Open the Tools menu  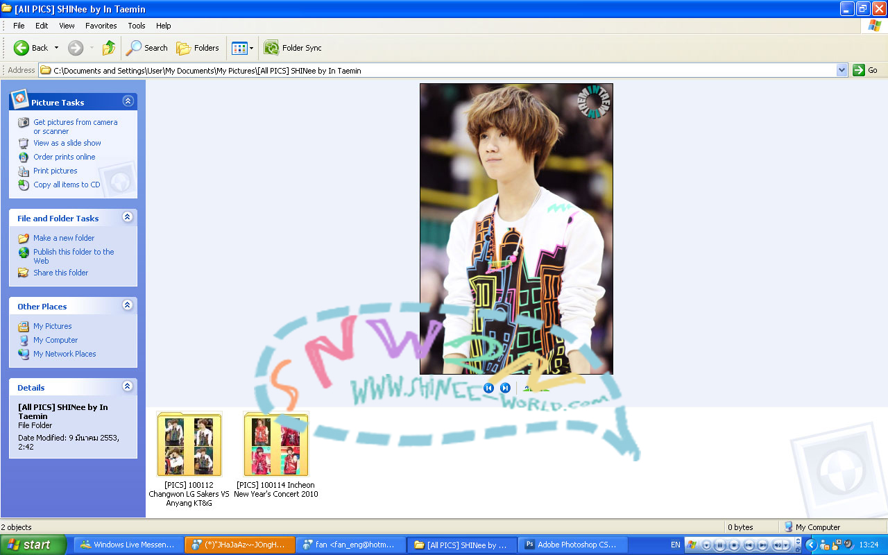(x=137, y=26)
